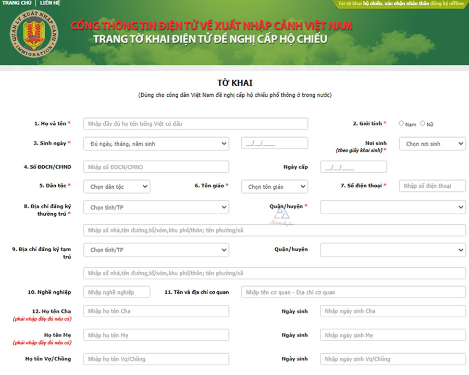Open the LIÊN HỆ menu item

coord(50,3)
